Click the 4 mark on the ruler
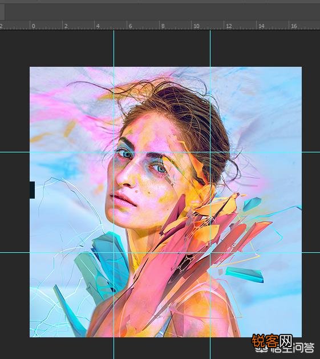The image size is (320, 359). (98, 26)
